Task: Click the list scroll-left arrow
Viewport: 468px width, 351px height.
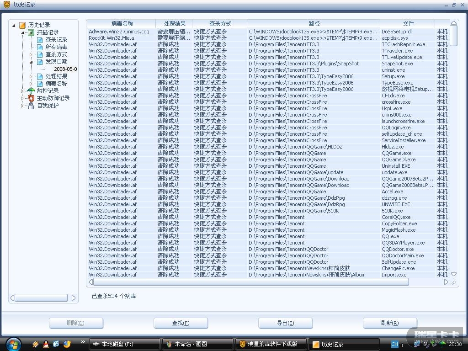Action: [91, 282]
